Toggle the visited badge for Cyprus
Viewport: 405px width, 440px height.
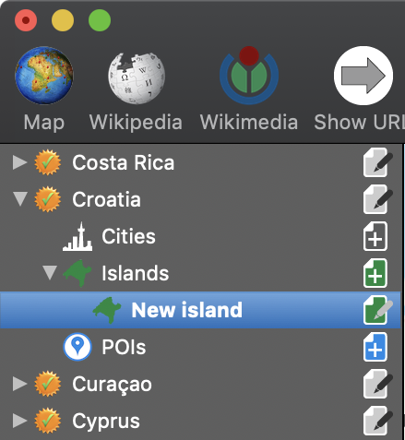(47, 421)
